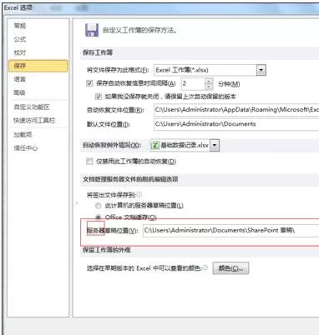Click the 自定义工作簿的保存方法 header text

coord(139,30)
